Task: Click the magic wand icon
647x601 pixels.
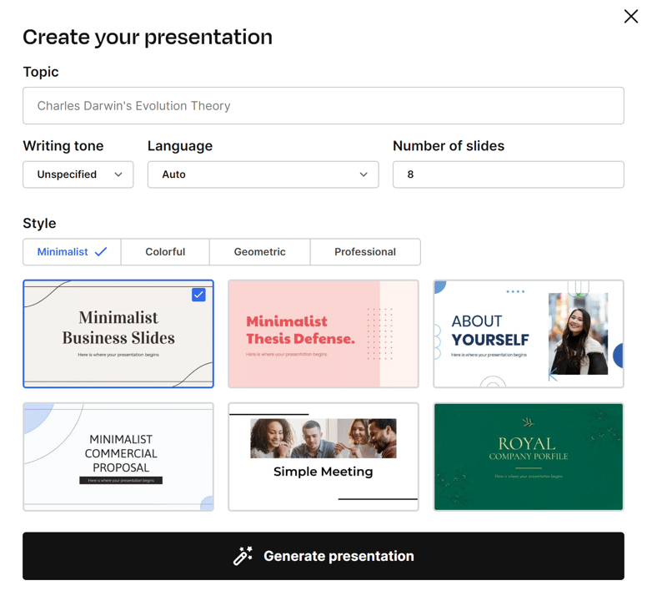Action: coord(243,556)
